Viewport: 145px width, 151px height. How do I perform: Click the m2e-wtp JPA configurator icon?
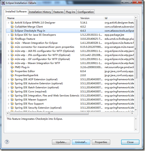[x=12, y=55]
